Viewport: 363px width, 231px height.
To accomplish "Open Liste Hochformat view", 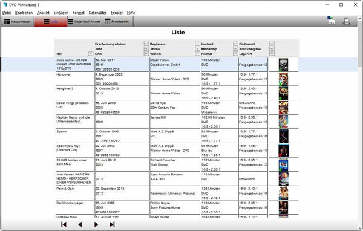I will (x=84, y=22).
